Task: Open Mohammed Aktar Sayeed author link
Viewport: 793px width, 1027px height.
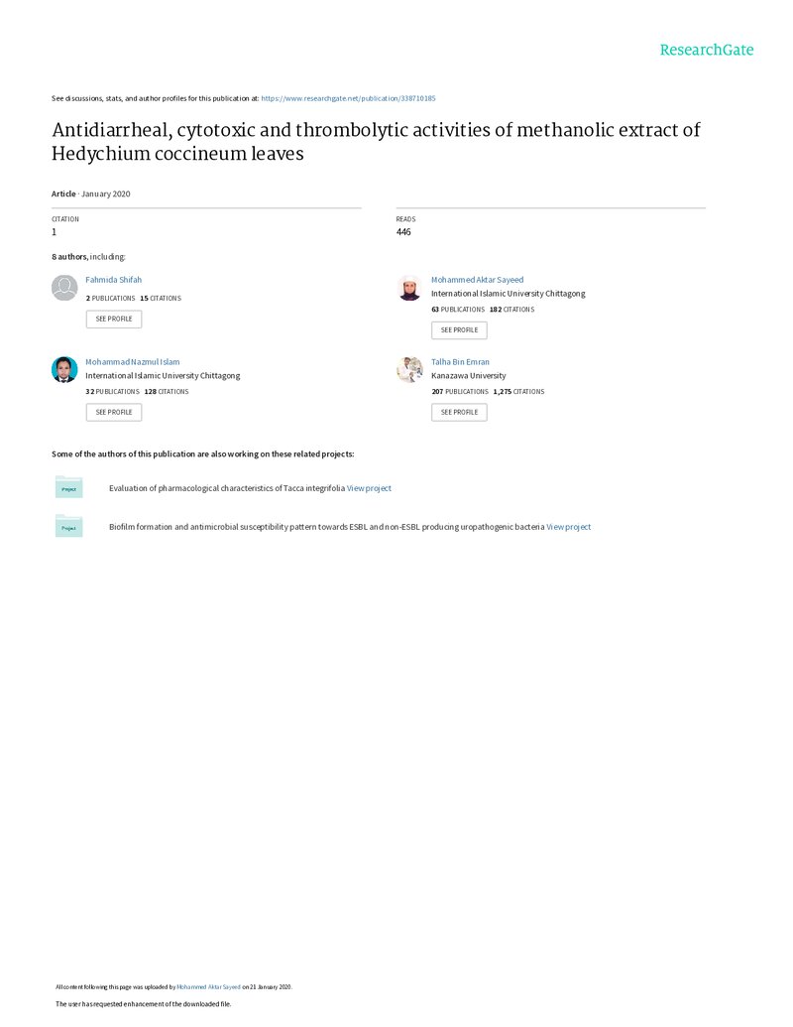Action: pyautogui.click(x=477, y=280)
